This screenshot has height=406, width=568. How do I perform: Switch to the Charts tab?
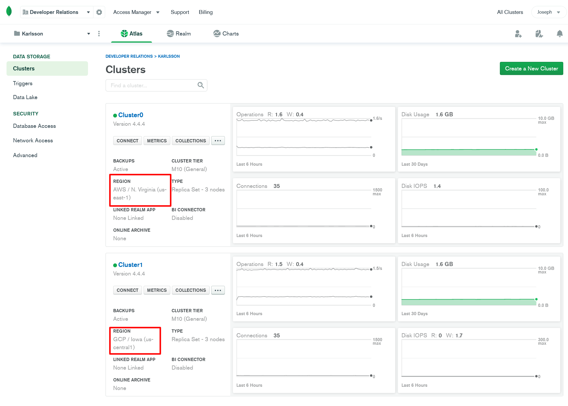pos(226,34)
